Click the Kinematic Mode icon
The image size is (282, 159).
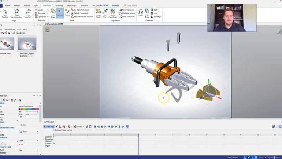click(141, 13)
